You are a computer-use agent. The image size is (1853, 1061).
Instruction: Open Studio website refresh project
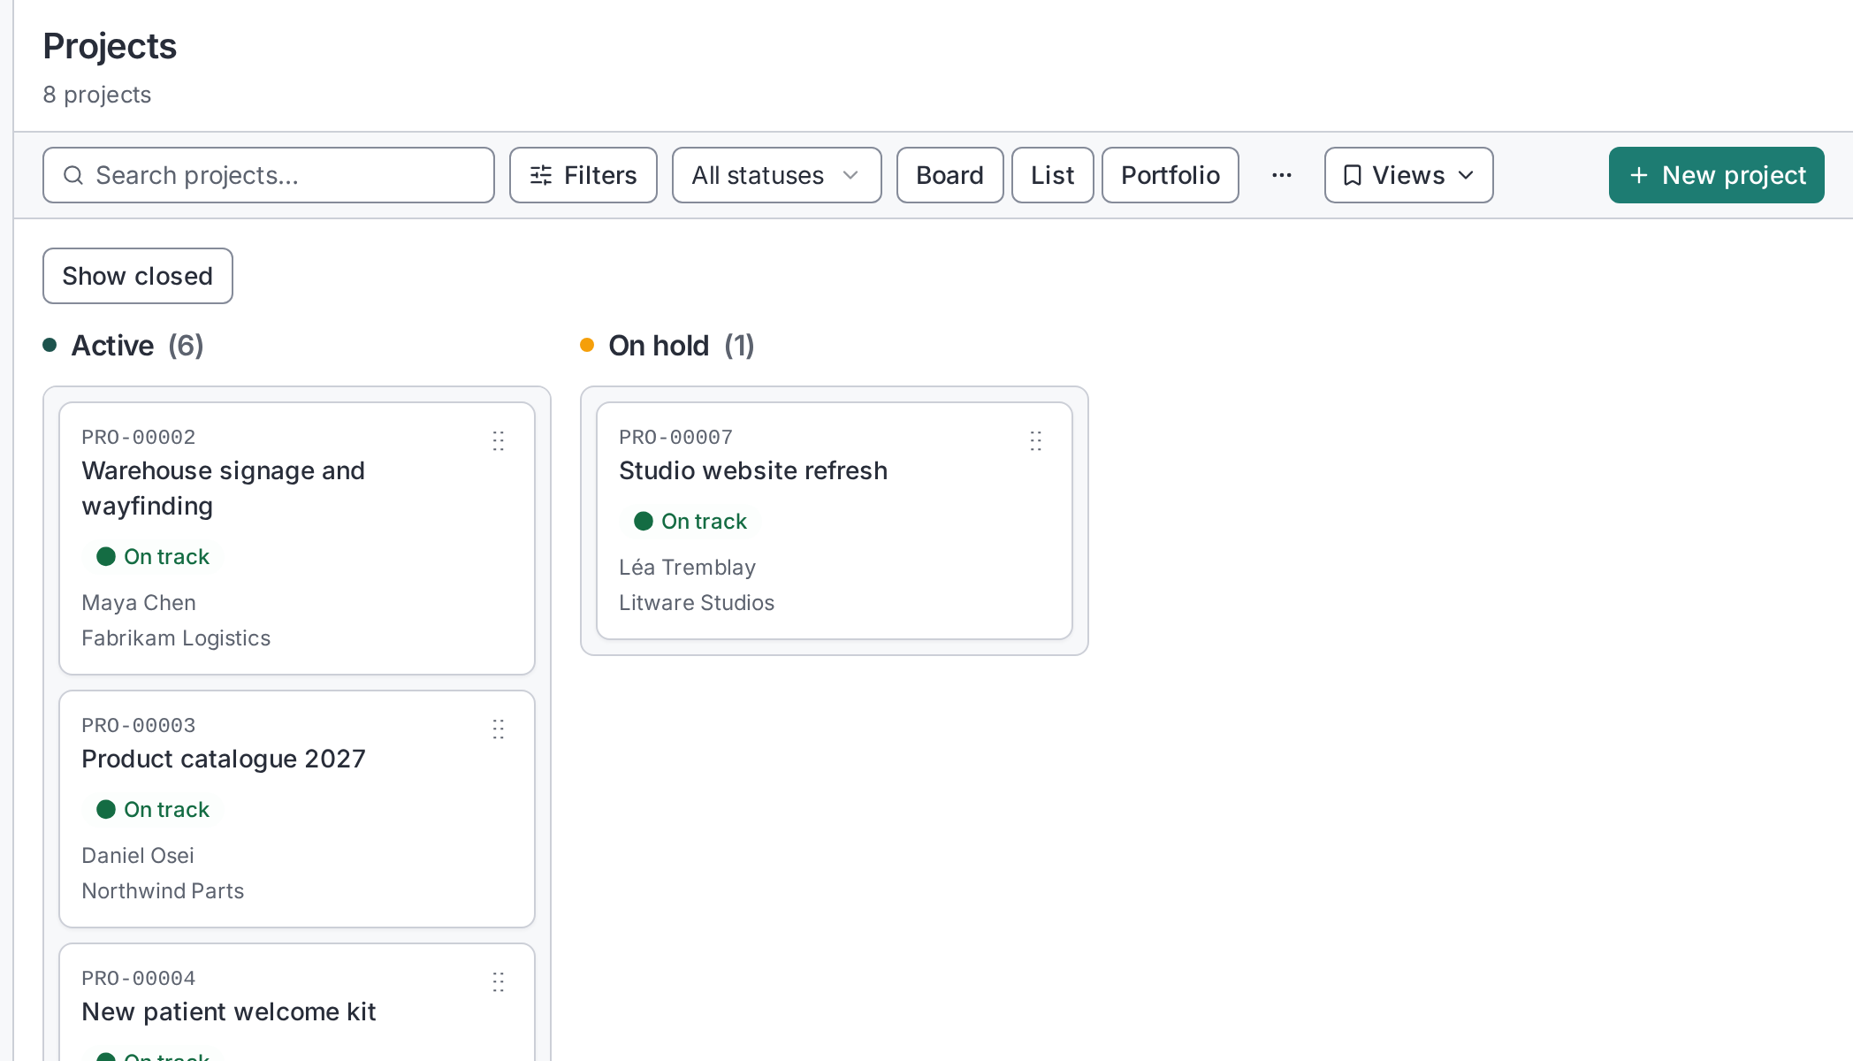coord(753,470)
